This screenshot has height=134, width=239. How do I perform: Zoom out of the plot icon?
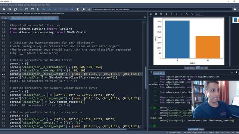coord(192,14)
